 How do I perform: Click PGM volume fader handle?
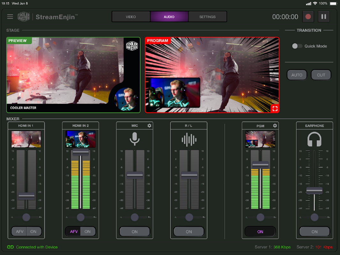[x=261, y=165]
